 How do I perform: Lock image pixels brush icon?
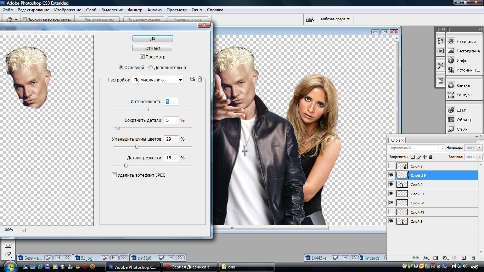tap(418, 157)
